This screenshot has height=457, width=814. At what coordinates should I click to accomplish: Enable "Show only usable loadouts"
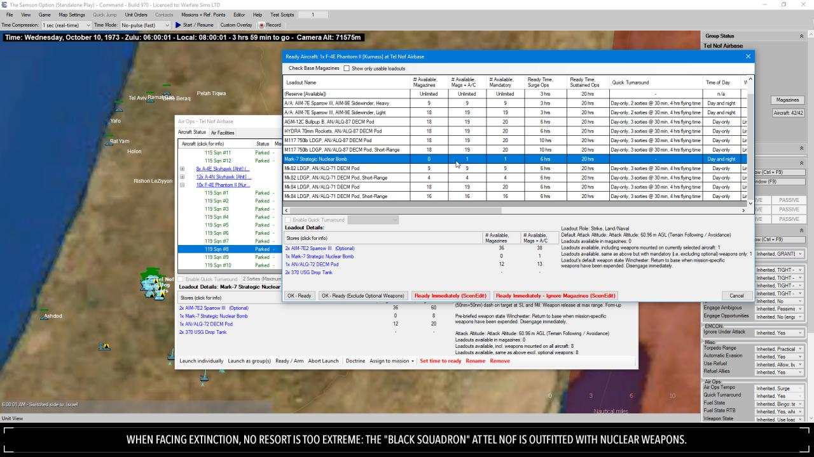click(347, 67)
